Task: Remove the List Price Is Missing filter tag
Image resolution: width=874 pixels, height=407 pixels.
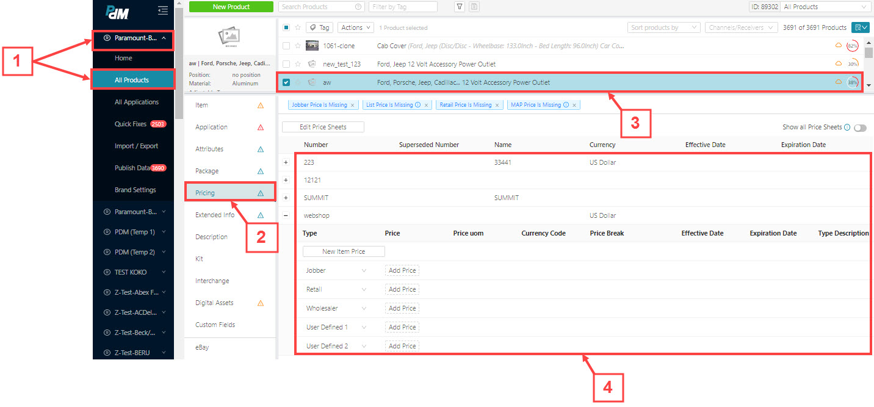Action: tap(426, 105)
